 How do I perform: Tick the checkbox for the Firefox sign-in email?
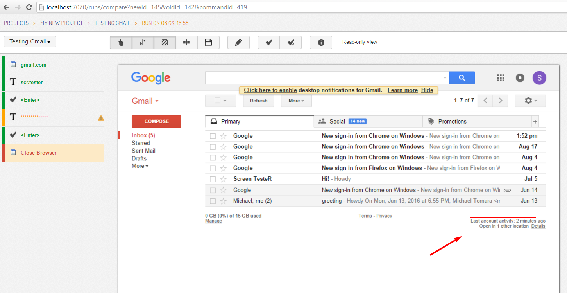coord(213,168)
